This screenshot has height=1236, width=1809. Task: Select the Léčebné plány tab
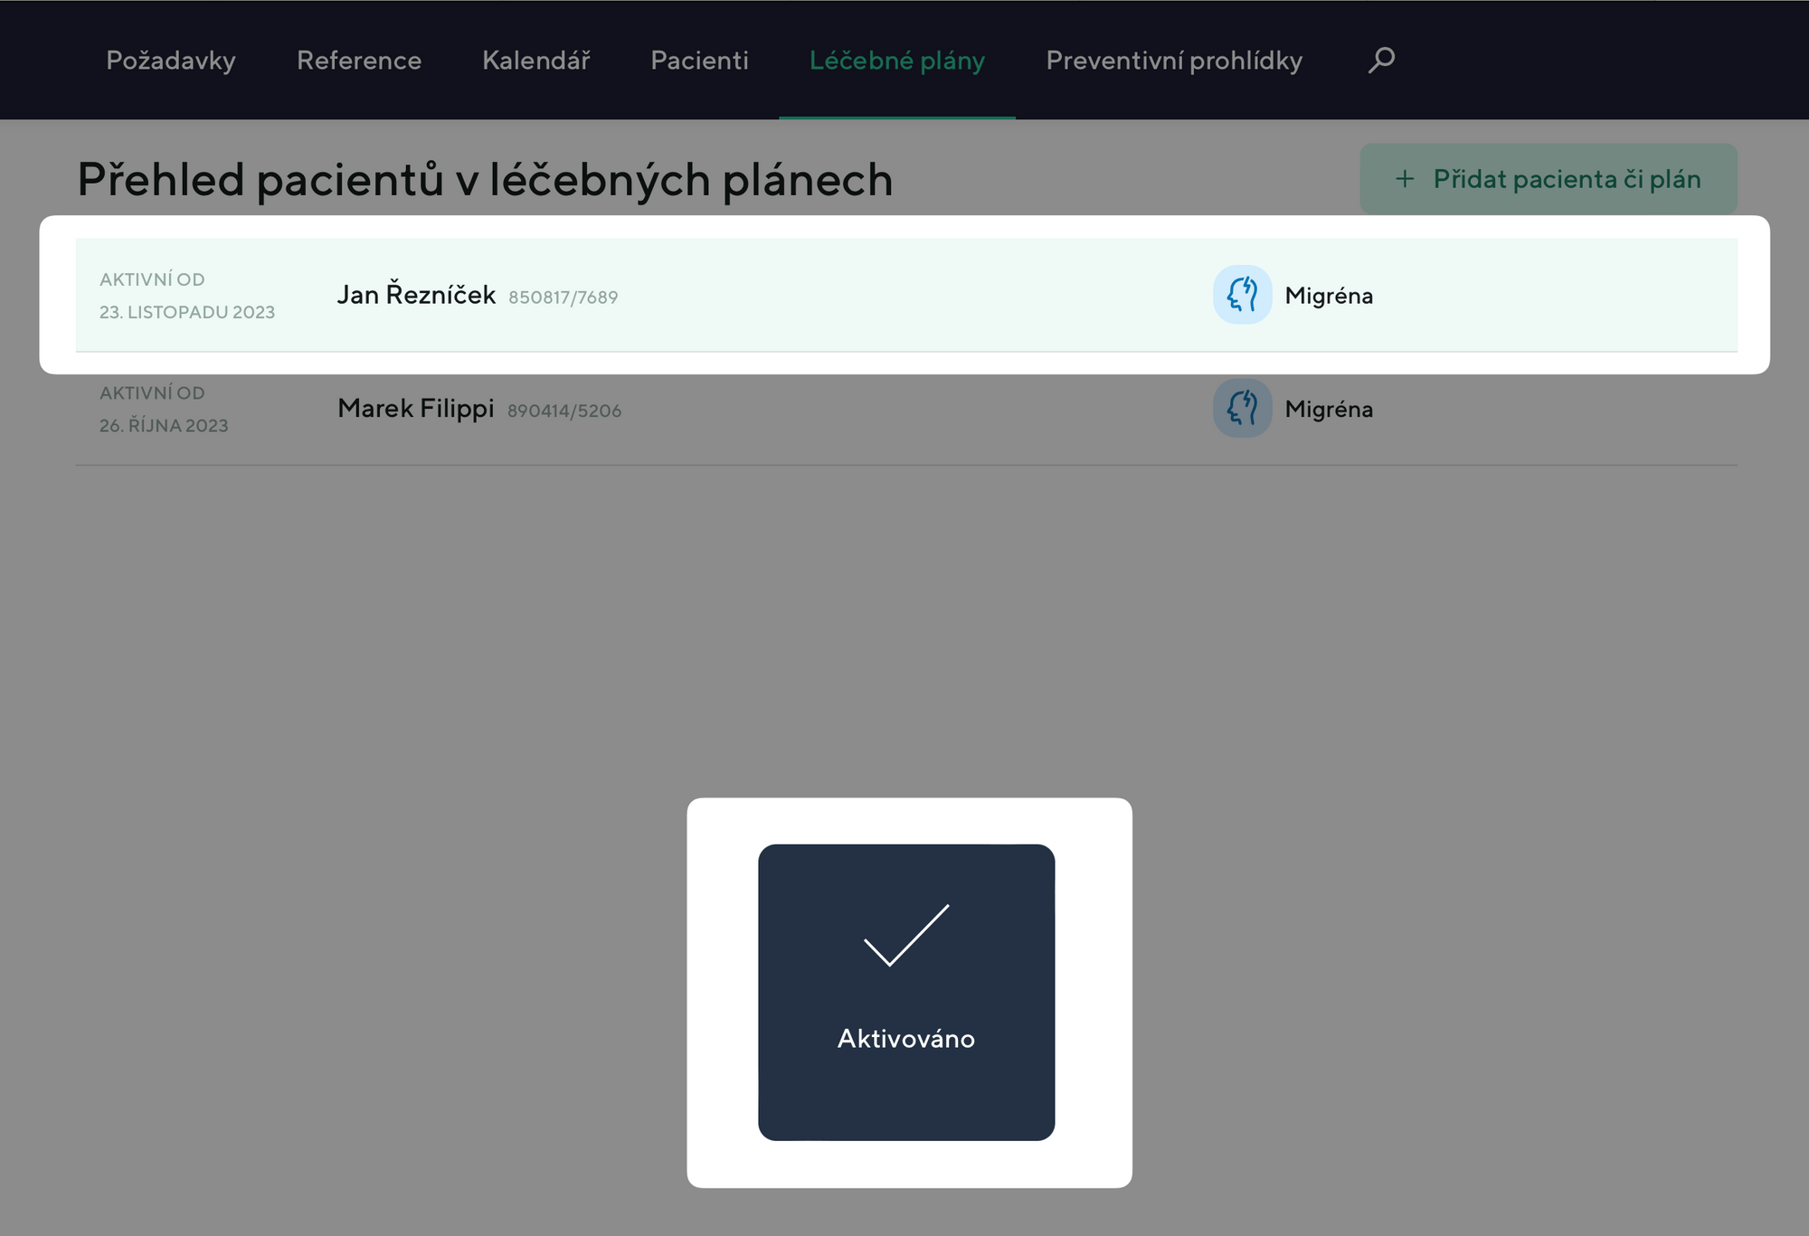point(896,61)
